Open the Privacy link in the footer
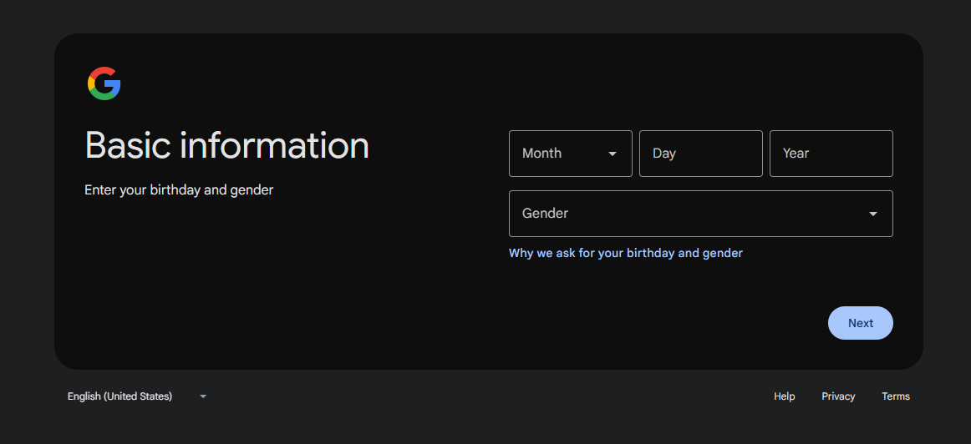971x444 pixels. click(838, 396)
